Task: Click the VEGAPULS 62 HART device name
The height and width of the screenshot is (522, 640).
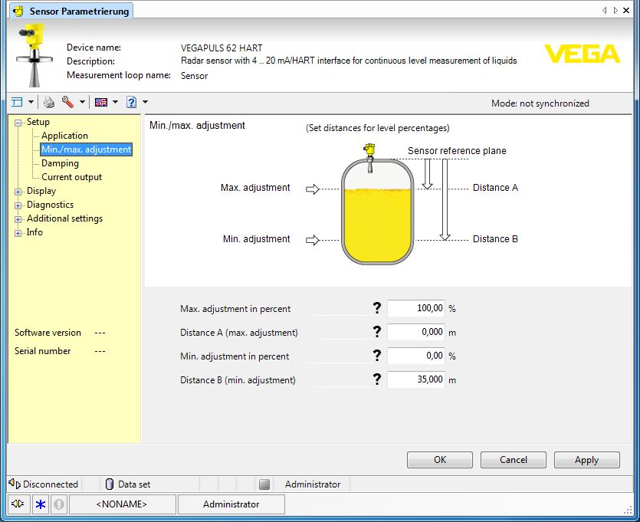Action: [222, 48]
